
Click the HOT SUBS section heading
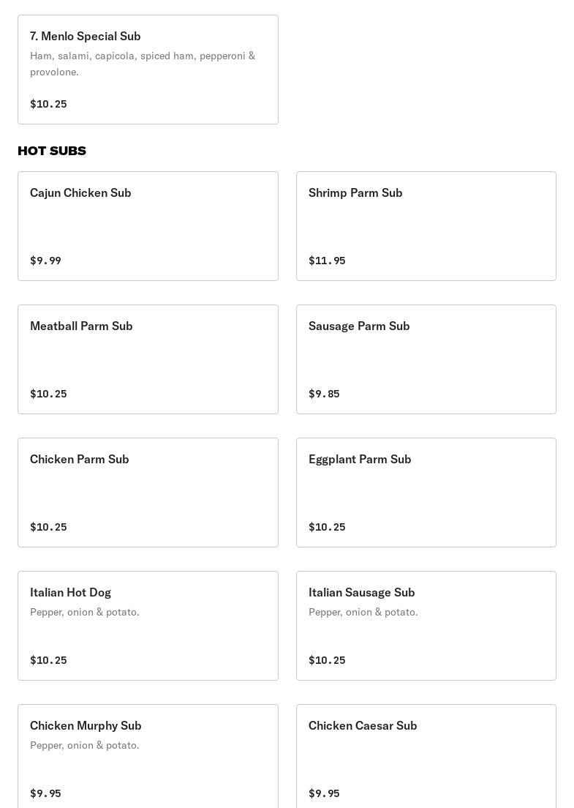tap(52, 151)
